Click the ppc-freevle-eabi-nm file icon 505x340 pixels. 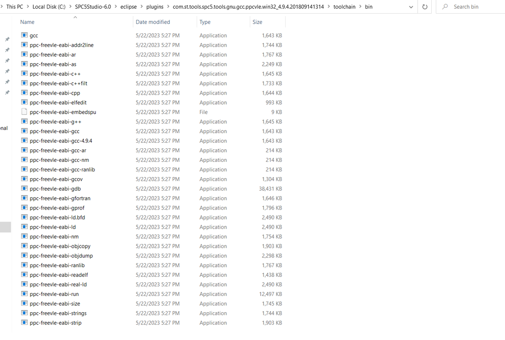pyautogui.click(x=24, y=236)
